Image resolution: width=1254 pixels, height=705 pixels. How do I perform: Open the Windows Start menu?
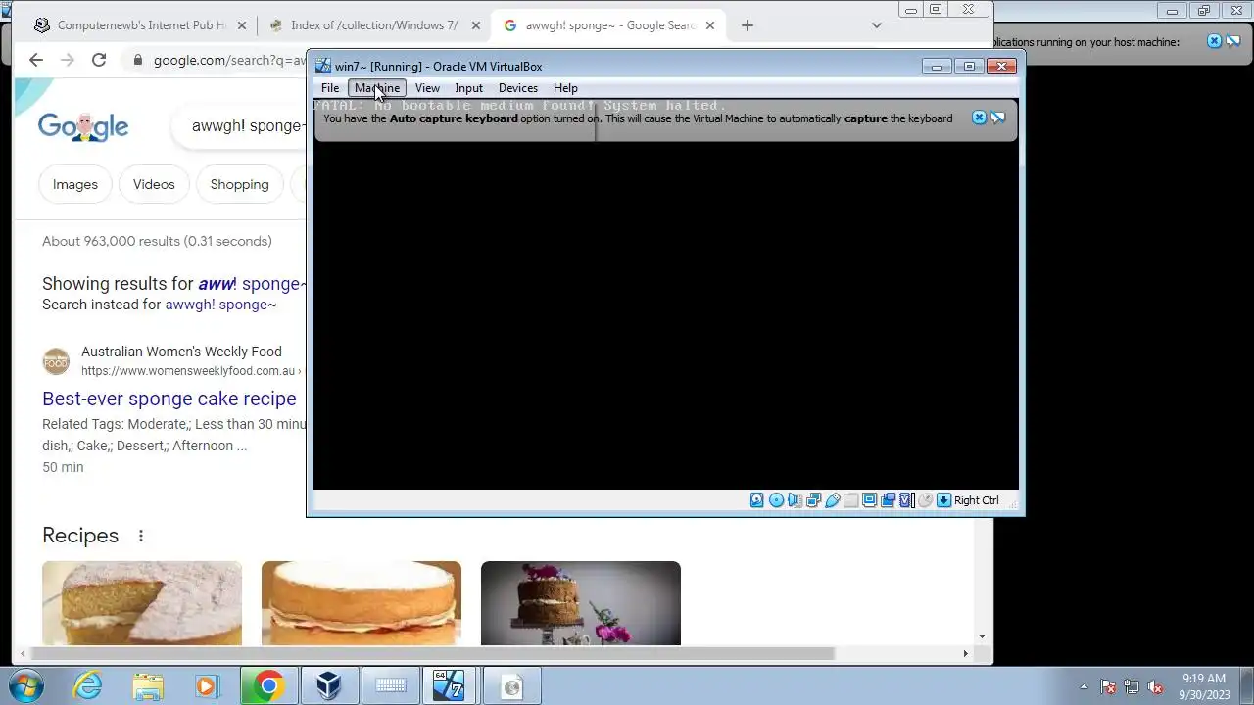pos(26,685)
